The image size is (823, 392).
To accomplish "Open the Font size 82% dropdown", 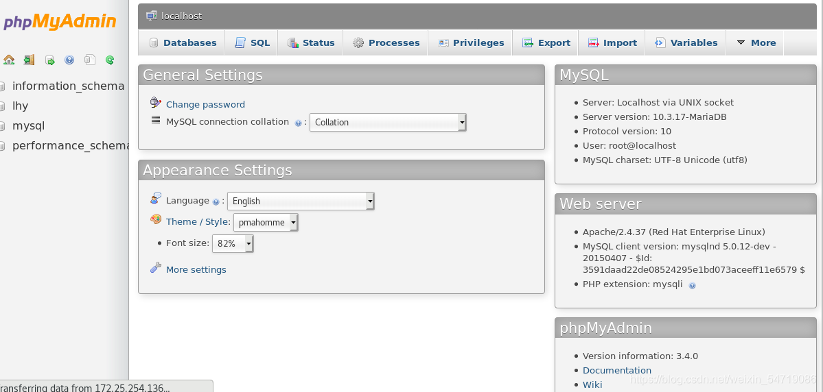I will (x=233, y=243).
